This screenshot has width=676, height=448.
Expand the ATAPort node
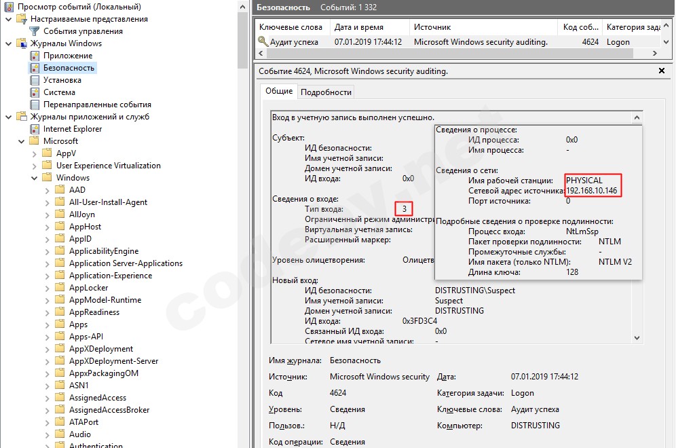click(47, 422)
